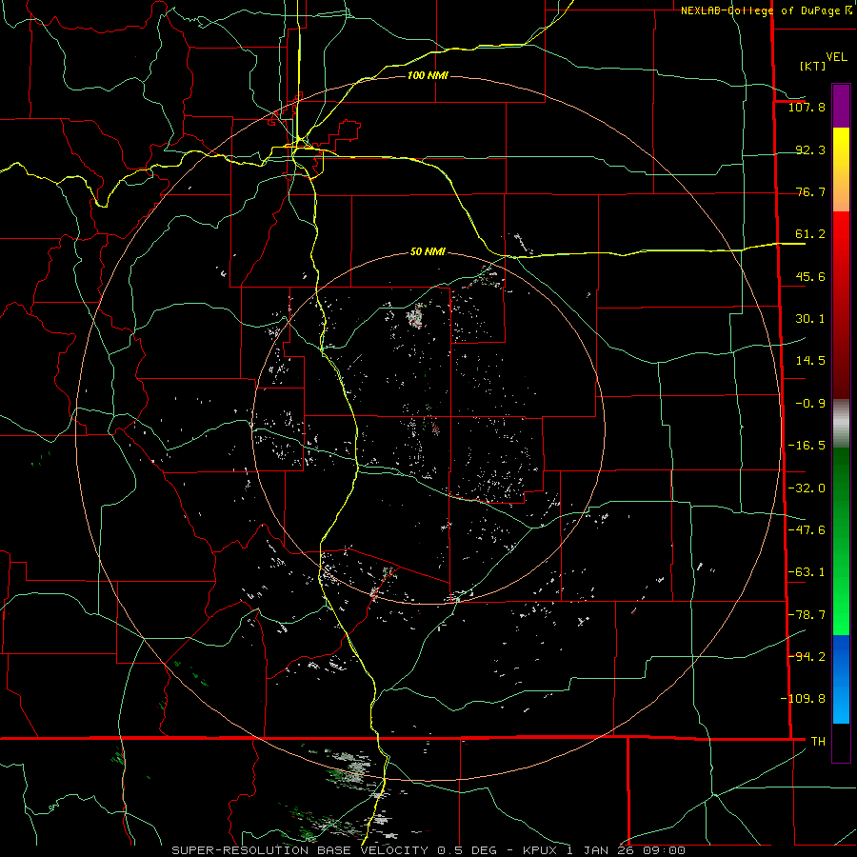Click the -109.8 value on velocity scale

coord(803,699)
